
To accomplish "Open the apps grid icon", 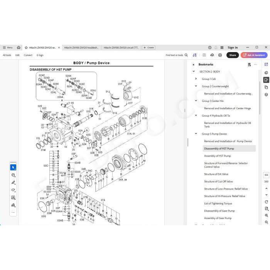I will 222,47.
